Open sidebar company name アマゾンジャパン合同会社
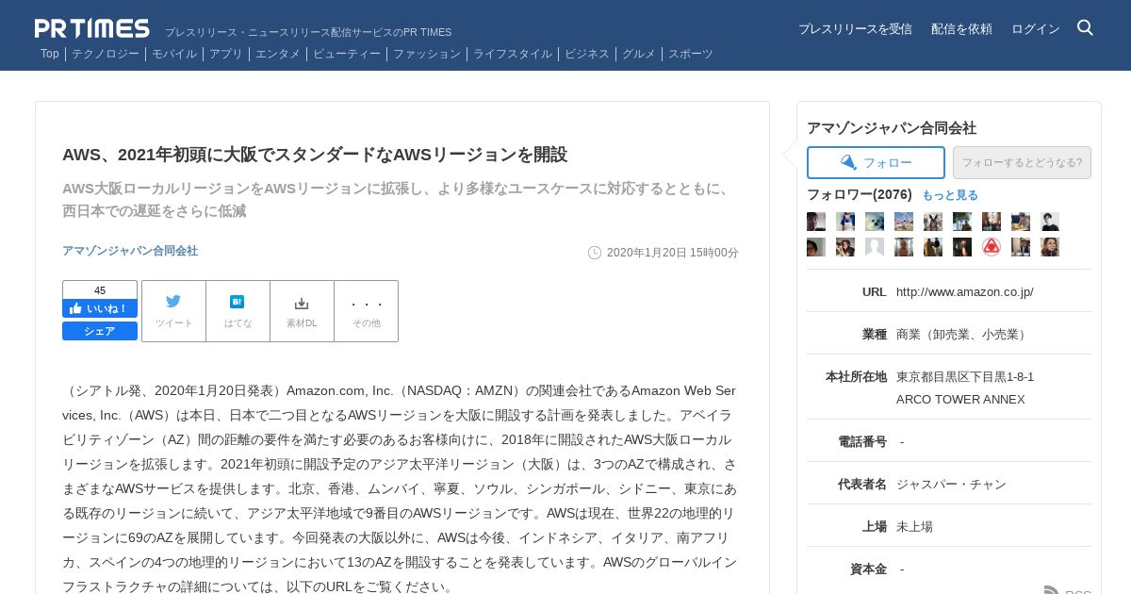Image resolution: width=1131 pixels, height=594 pixels. click(892, 128)
